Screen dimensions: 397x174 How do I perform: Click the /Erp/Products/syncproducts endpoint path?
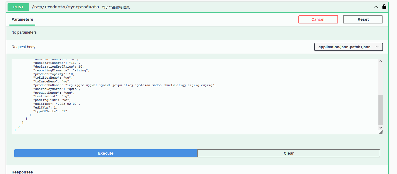65,7
